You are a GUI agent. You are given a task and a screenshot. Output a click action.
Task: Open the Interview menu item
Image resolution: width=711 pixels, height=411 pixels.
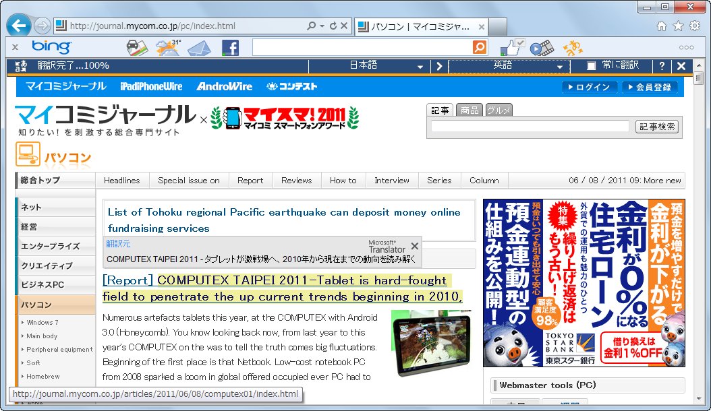(392, 181)
